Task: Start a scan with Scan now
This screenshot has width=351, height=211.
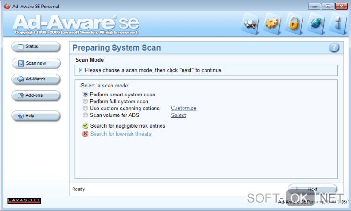Action: pyautogui.click(x=36, y=63)
